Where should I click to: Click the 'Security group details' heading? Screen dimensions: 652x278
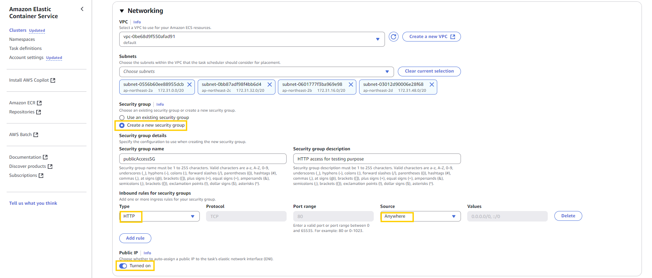[143, 136]
